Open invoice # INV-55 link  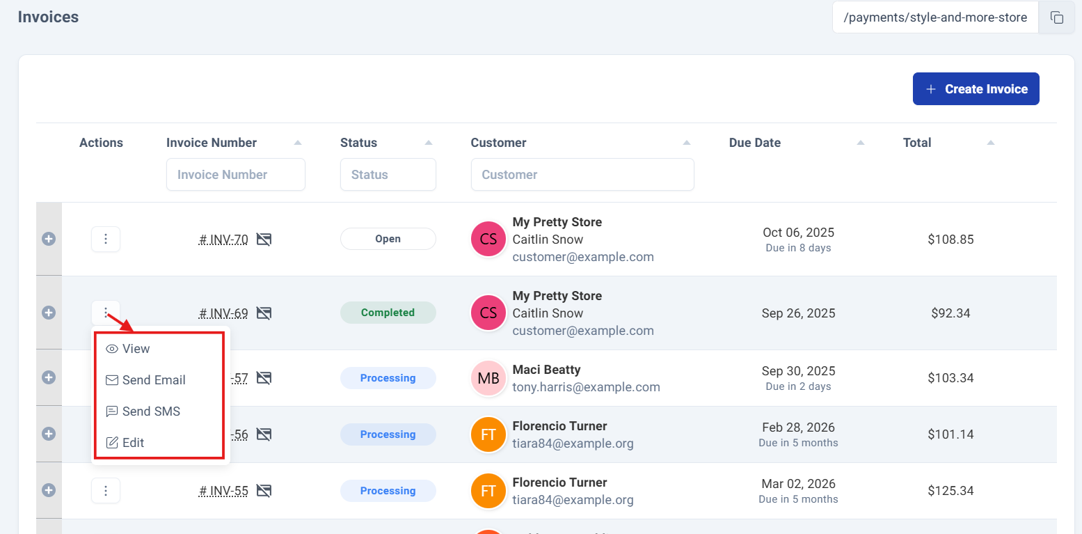pos(223,491)
